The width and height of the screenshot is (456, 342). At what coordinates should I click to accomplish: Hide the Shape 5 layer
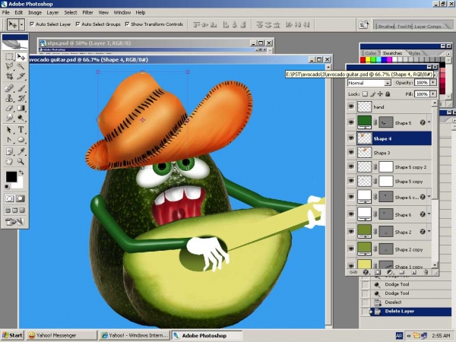[351, 122]
